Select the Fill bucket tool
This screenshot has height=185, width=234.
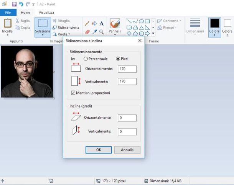(94, 23)
